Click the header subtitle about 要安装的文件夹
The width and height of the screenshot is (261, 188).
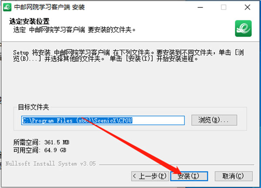click(74, 30)
